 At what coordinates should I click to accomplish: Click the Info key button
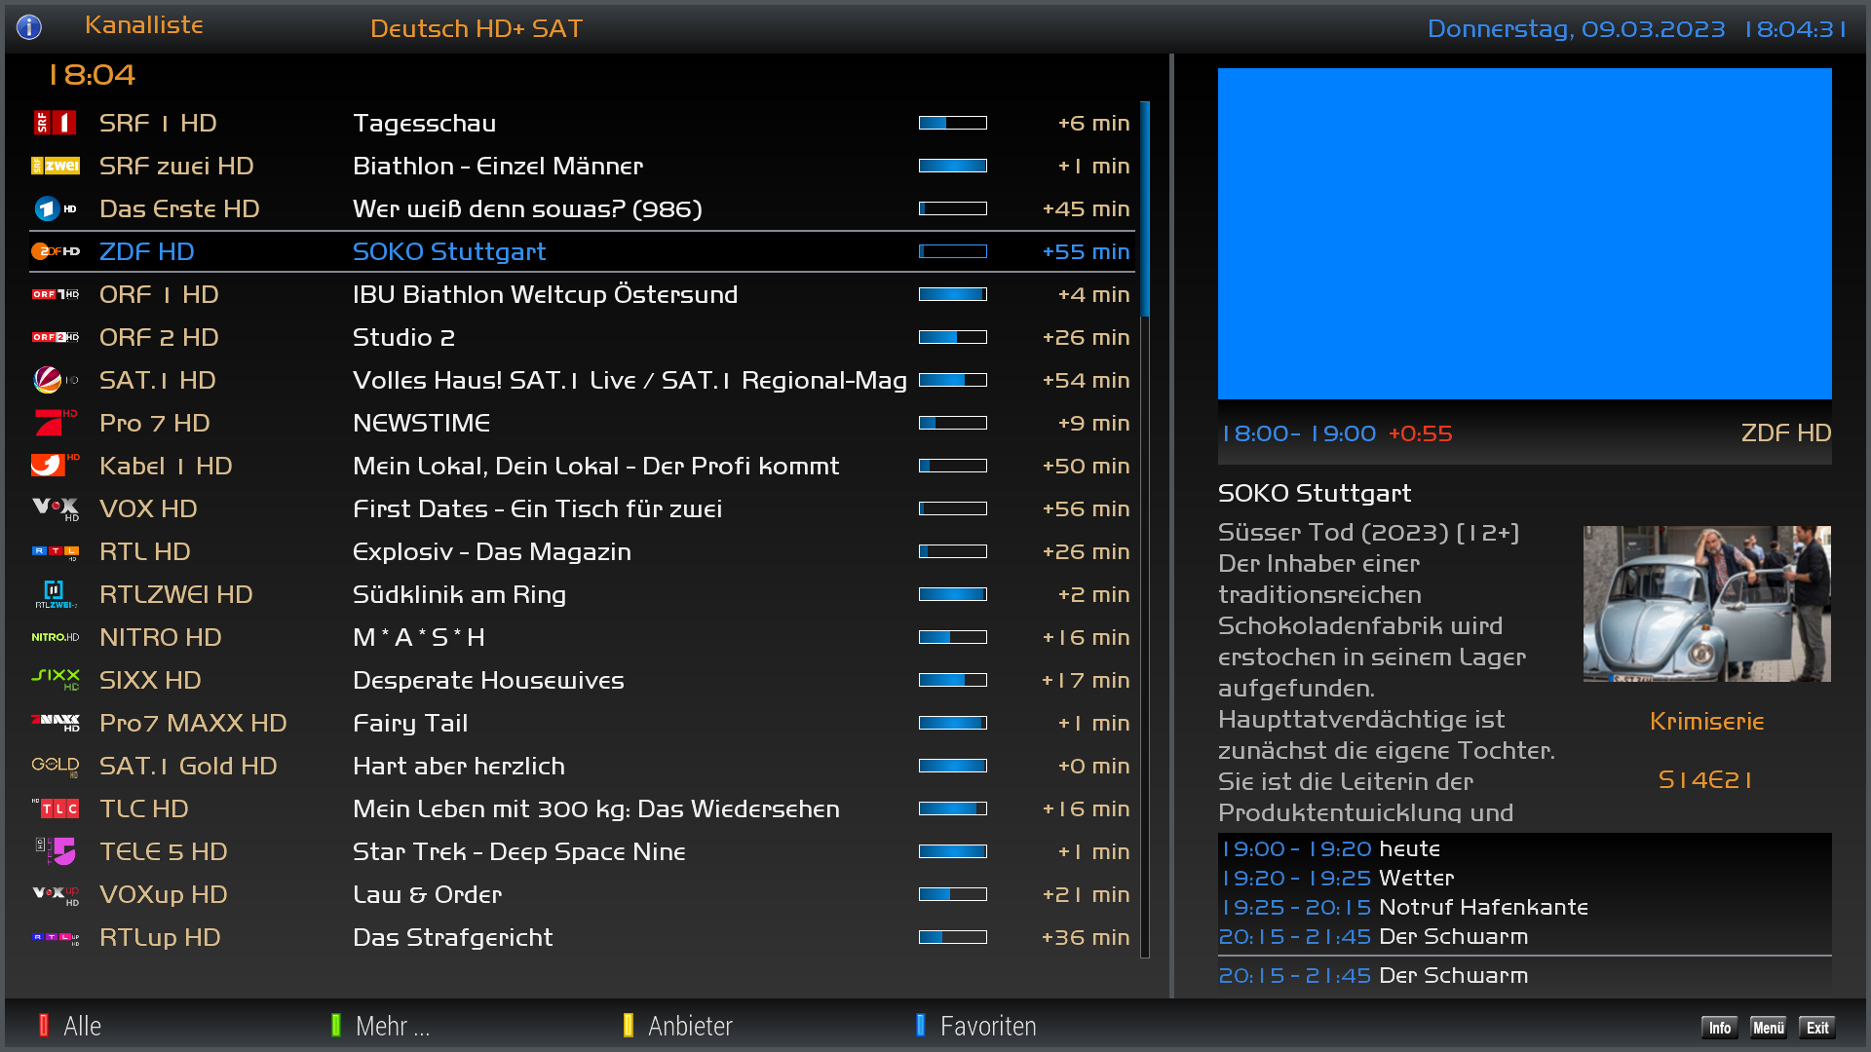pos(1719,1028)
